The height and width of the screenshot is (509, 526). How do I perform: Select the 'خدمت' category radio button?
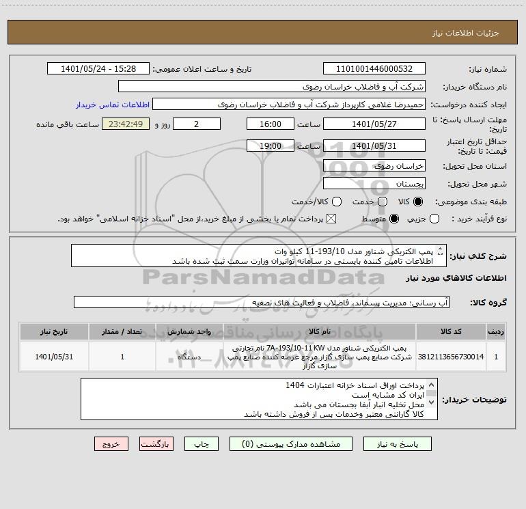[383, 202]
